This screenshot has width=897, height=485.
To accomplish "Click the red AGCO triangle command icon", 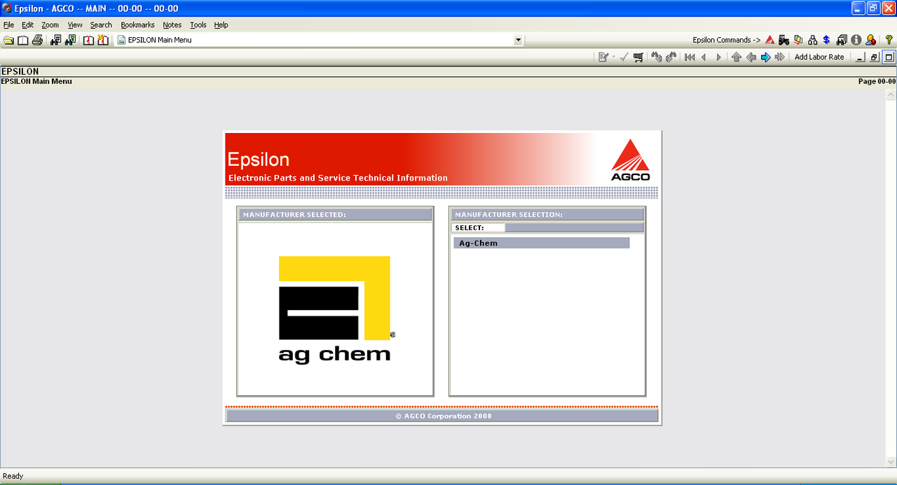I will (769, 40).
